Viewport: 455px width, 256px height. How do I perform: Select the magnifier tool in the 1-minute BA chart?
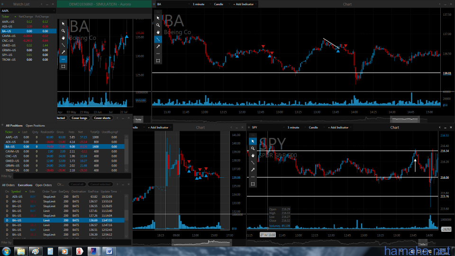(x=158, y=25)
